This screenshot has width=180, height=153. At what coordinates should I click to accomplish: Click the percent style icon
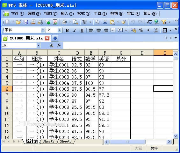[x=141, y=30]
